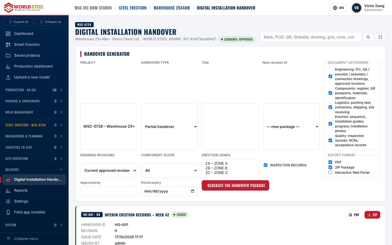Download the HO-001 PDF
Screen dimensions: 392x245
pos(354,215)
